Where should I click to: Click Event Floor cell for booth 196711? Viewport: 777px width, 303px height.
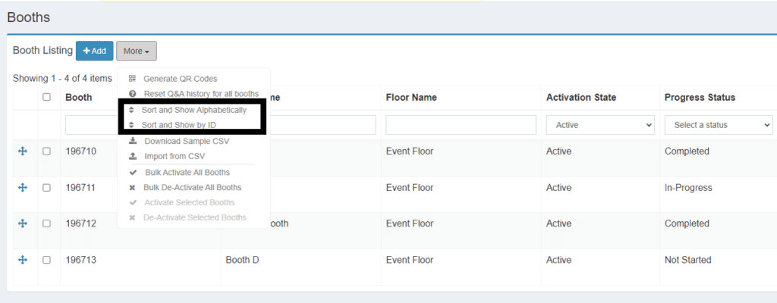410,188
